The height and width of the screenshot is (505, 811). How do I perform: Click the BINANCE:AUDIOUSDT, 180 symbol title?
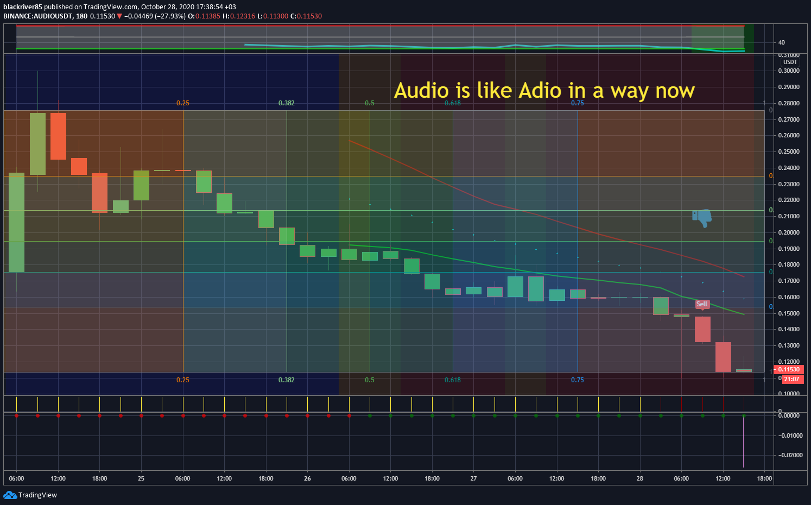(45, 16)
